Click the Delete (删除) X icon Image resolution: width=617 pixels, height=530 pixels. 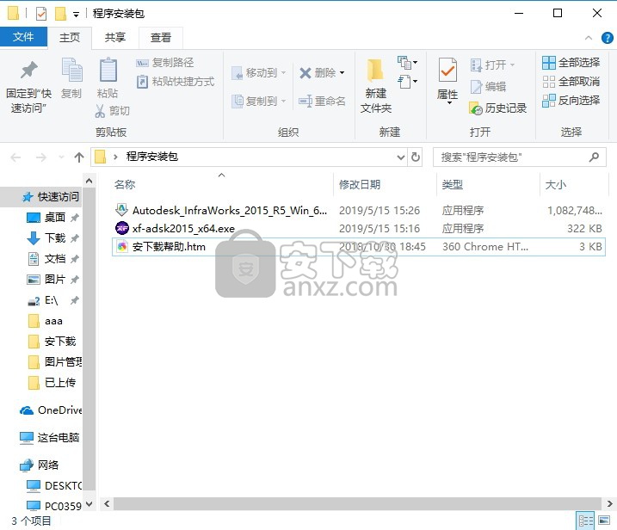[x=305, y=73]
